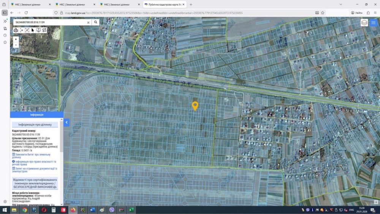Click the magnifier search button
The width and height of the screenshot is (380, 214).
pos(96,22)
